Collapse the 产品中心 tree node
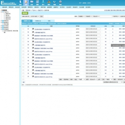The image size is (125, 125). (x=1, y=12)
